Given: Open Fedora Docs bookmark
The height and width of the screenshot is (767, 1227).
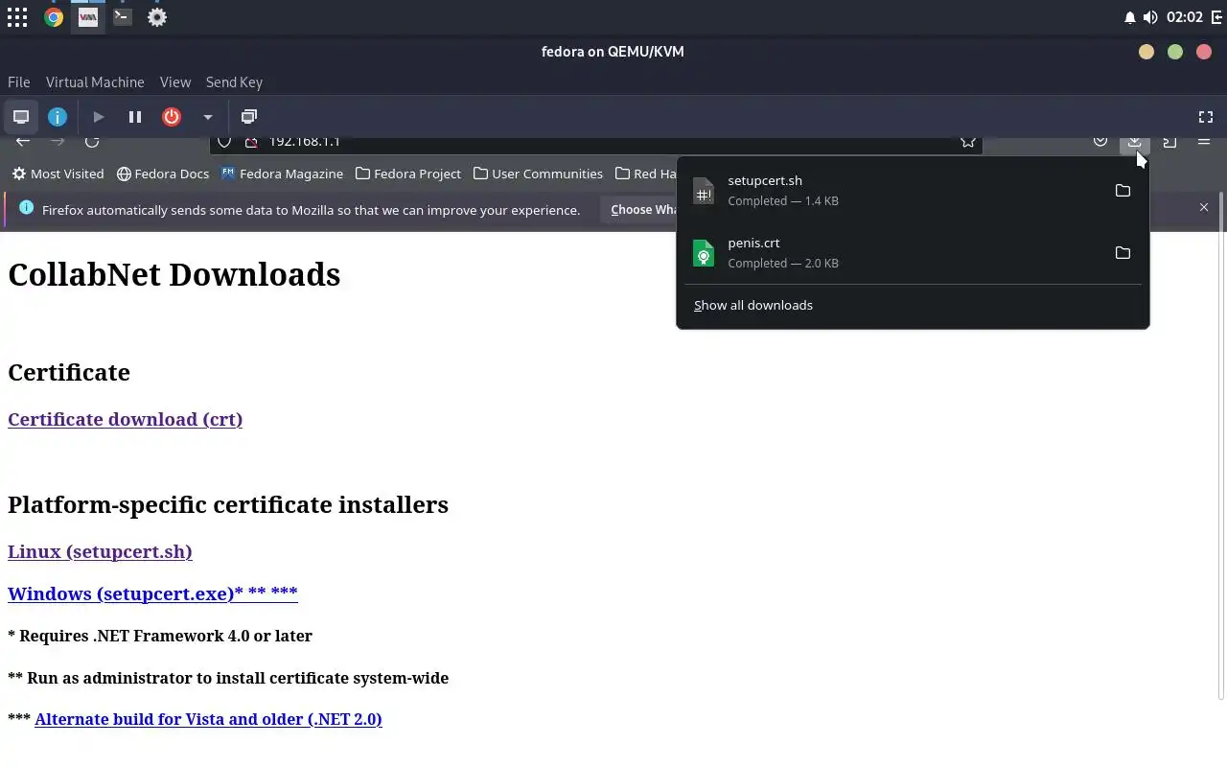Looking at the screenshot, I should coord(162,174).
